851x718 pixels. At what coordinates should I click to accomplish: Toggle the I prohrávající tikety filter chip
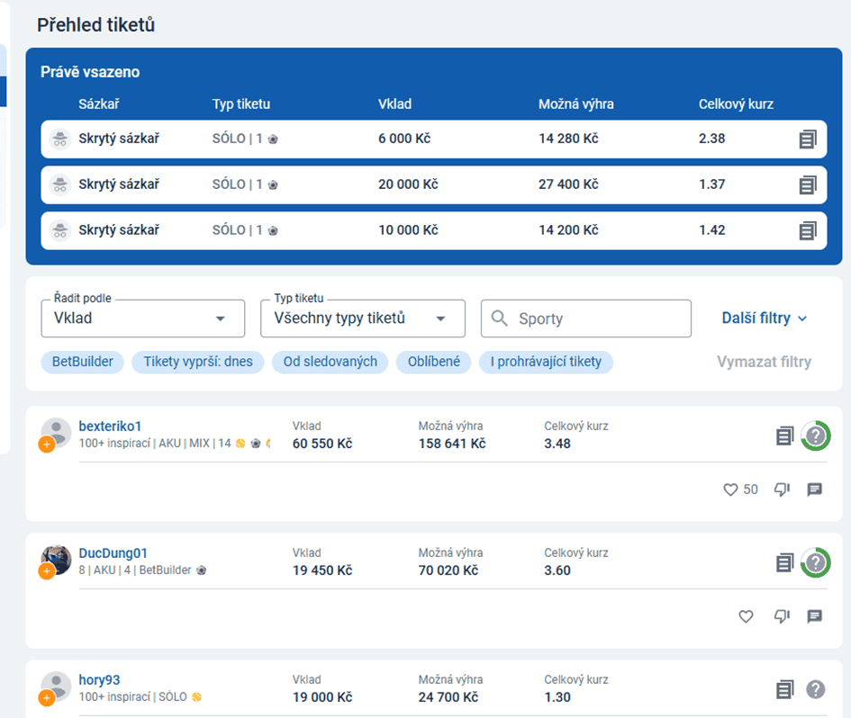[x=546, y=362]
